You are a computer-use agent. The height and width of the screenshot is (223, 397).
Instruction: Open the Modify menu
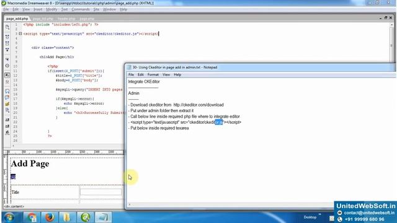click(x=51, y=9)
